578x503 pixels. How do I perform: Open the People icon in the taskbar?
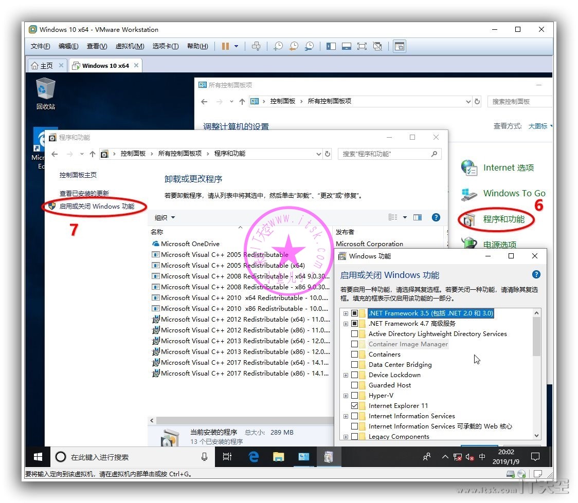(426, 457)
